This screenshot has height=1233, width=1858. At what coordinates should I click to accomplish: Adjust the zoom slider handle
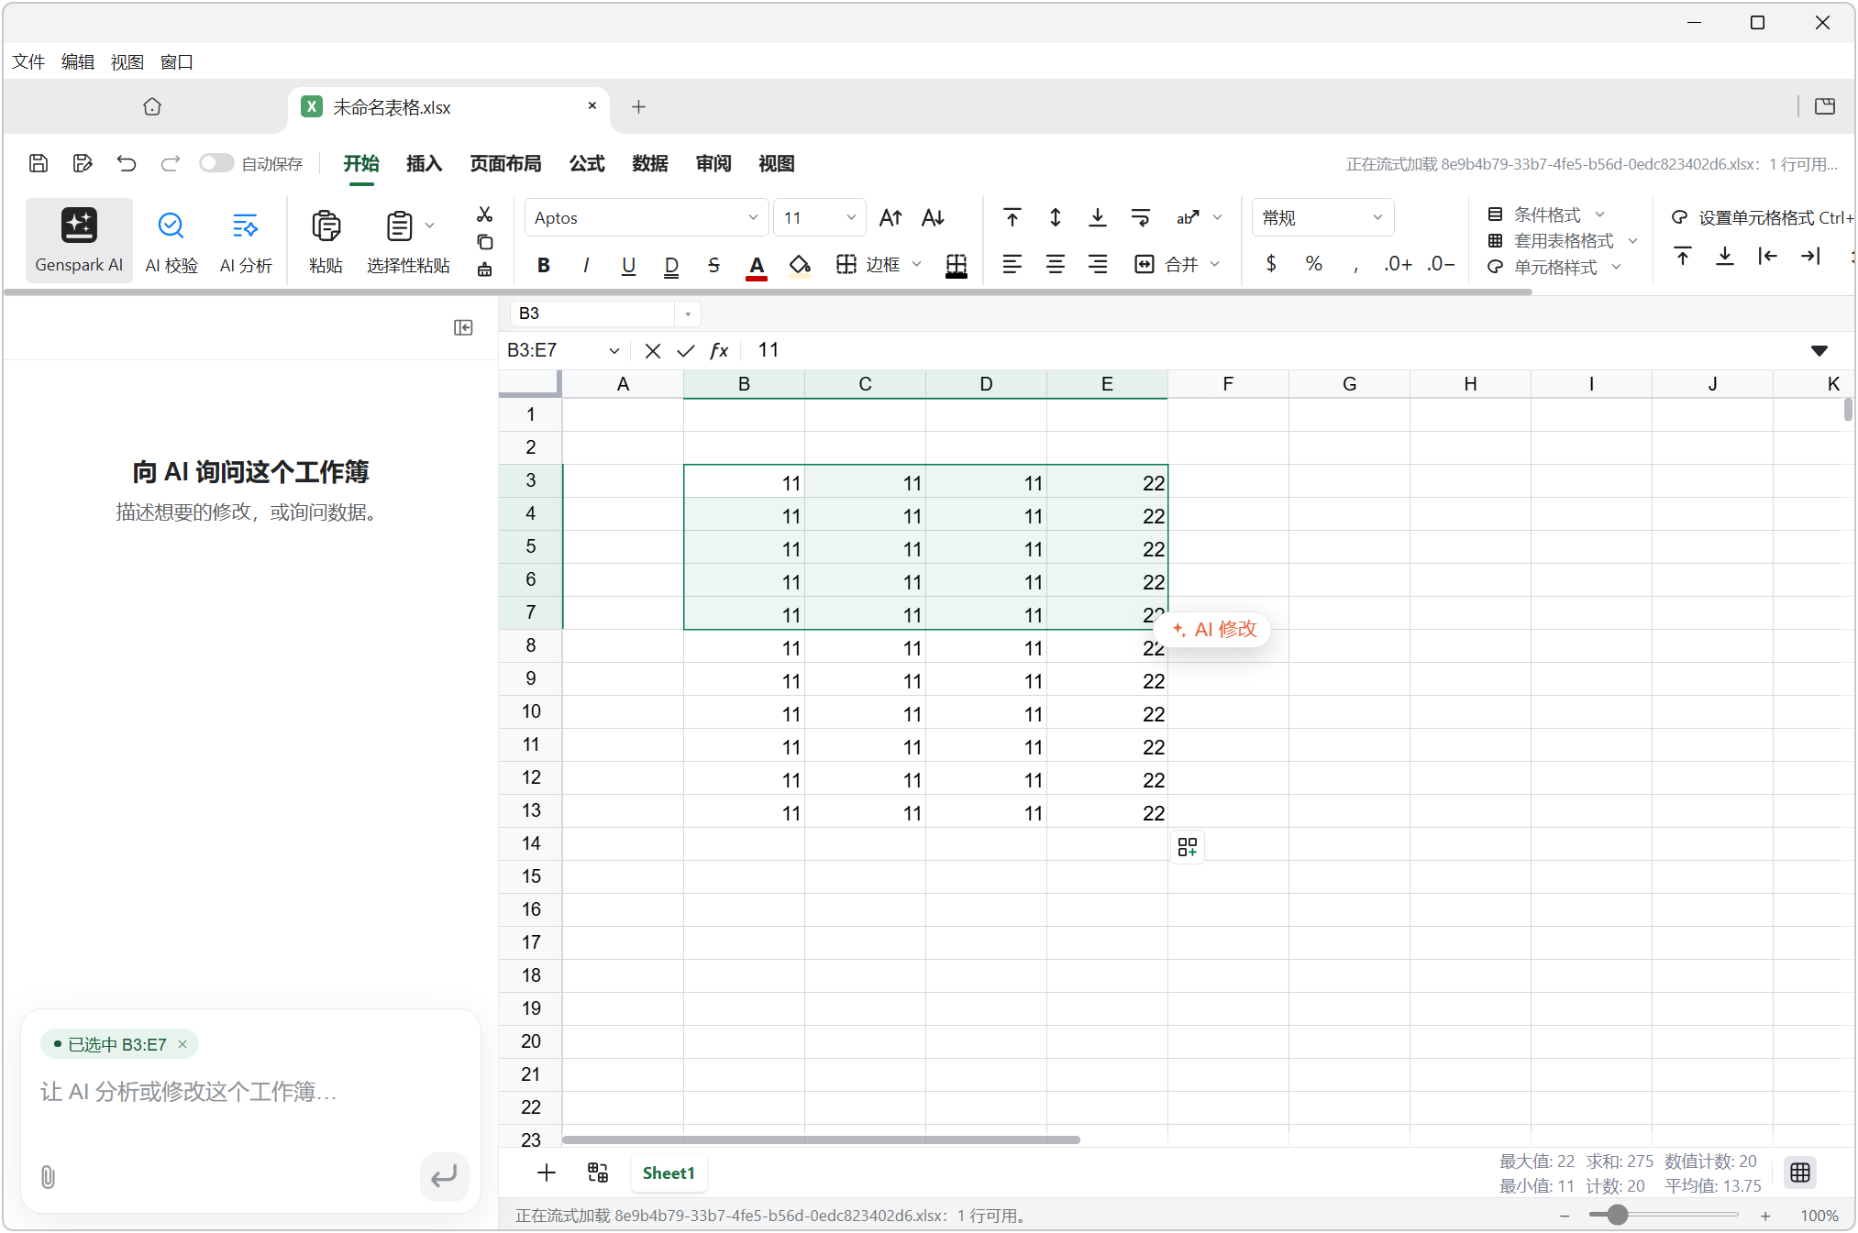click(x=1618, y=1215)
